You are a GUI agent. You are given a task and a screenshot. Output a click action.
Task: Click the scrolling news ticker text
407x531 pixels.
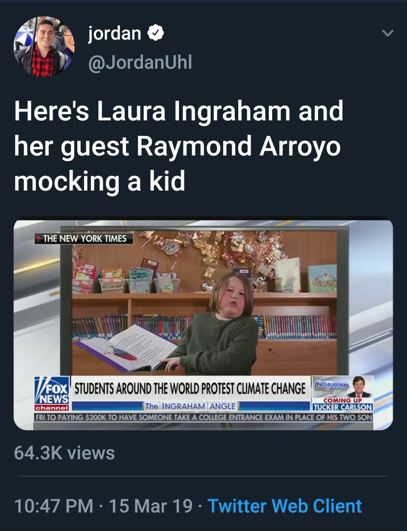204,417
